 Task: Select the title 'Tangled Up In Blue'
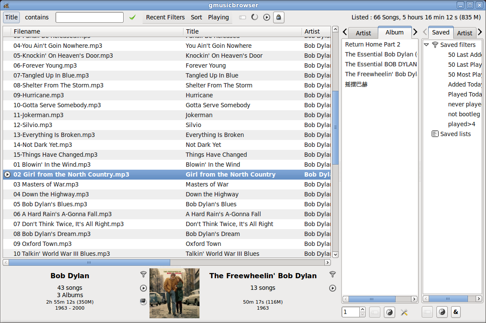click(x=212, y=75)
